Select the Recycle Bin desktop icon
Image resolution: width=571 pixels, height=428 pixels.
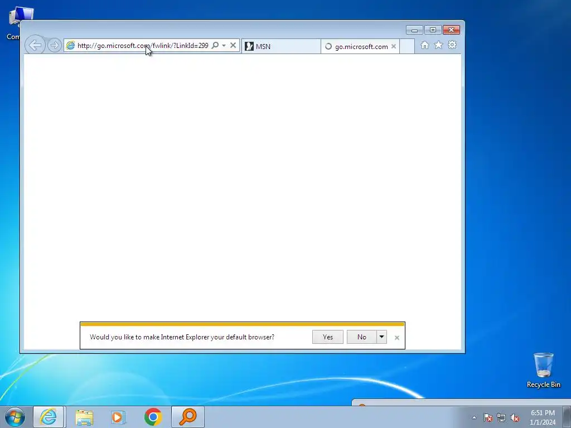tap(543, 370)
